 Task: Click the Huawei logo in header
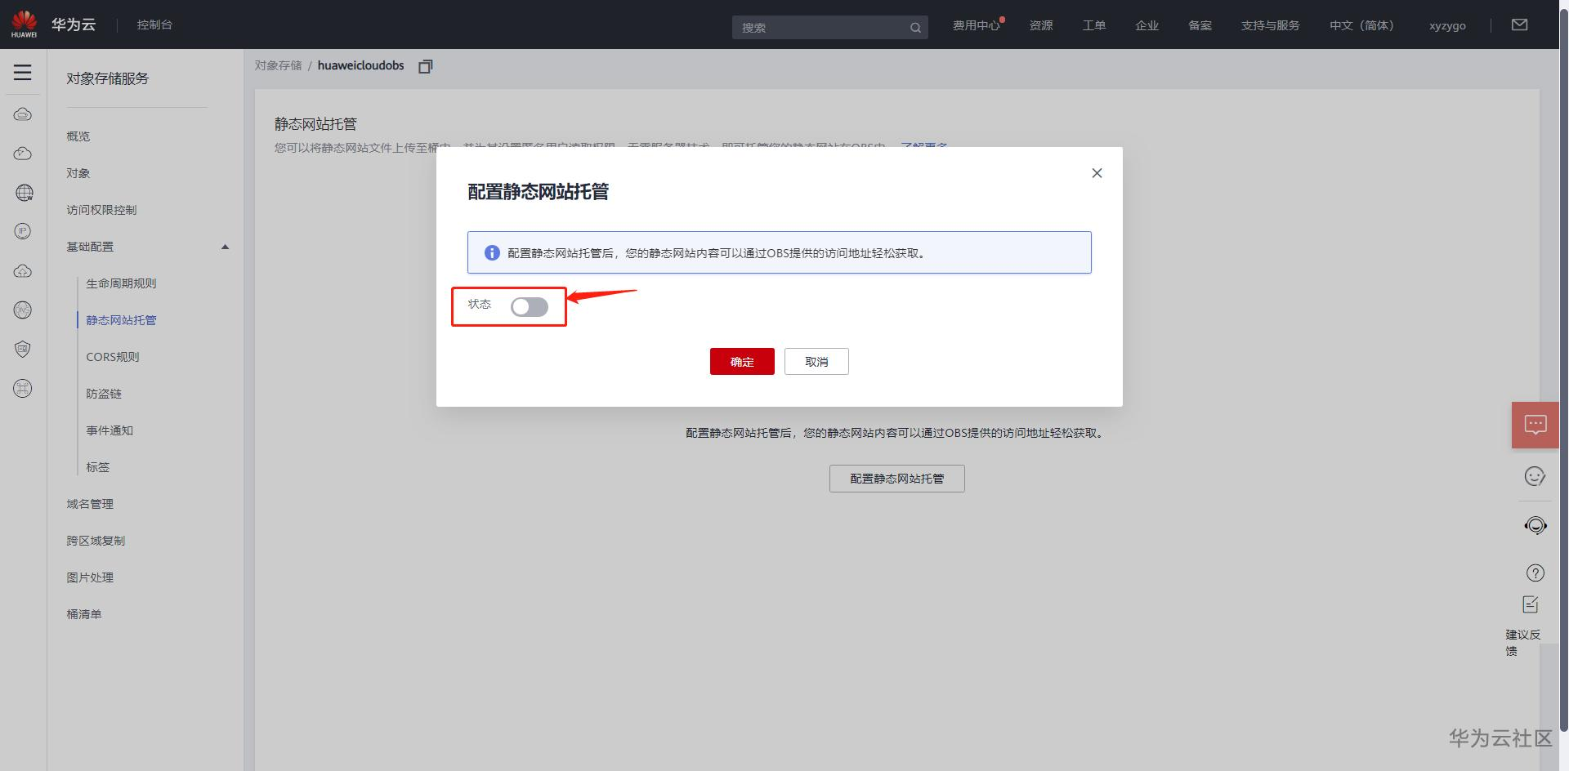pyautogui.click(x=24, y=25)
